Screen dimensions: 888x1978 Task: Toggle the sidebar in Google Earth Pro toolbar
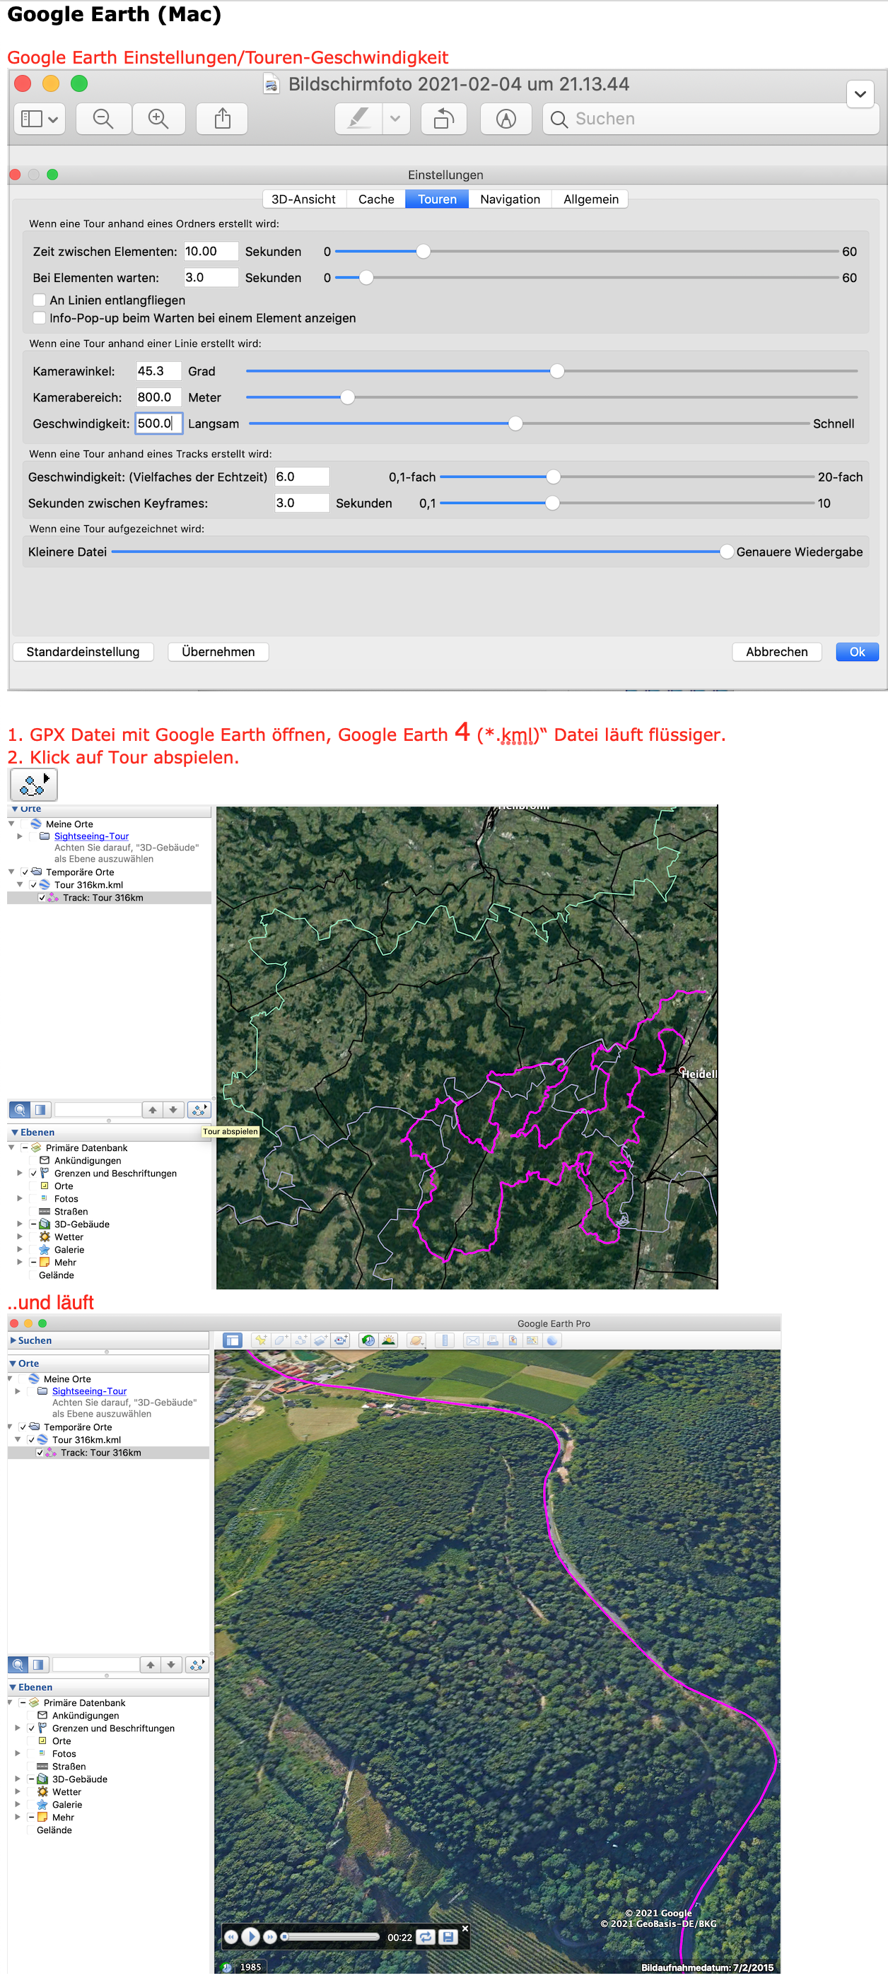[232, 1340]
